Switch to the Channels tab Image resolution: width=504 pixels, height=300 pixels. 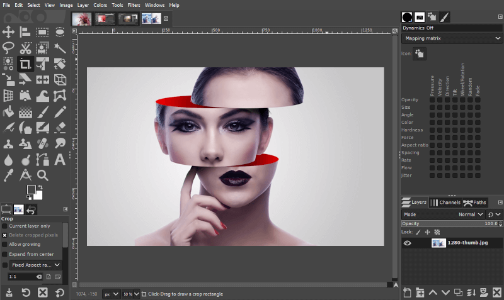point(446,203)
